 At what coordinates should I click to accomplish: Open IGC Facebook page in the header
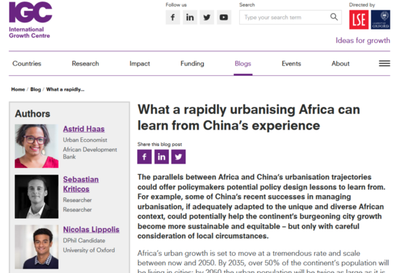tap(172, 17)
